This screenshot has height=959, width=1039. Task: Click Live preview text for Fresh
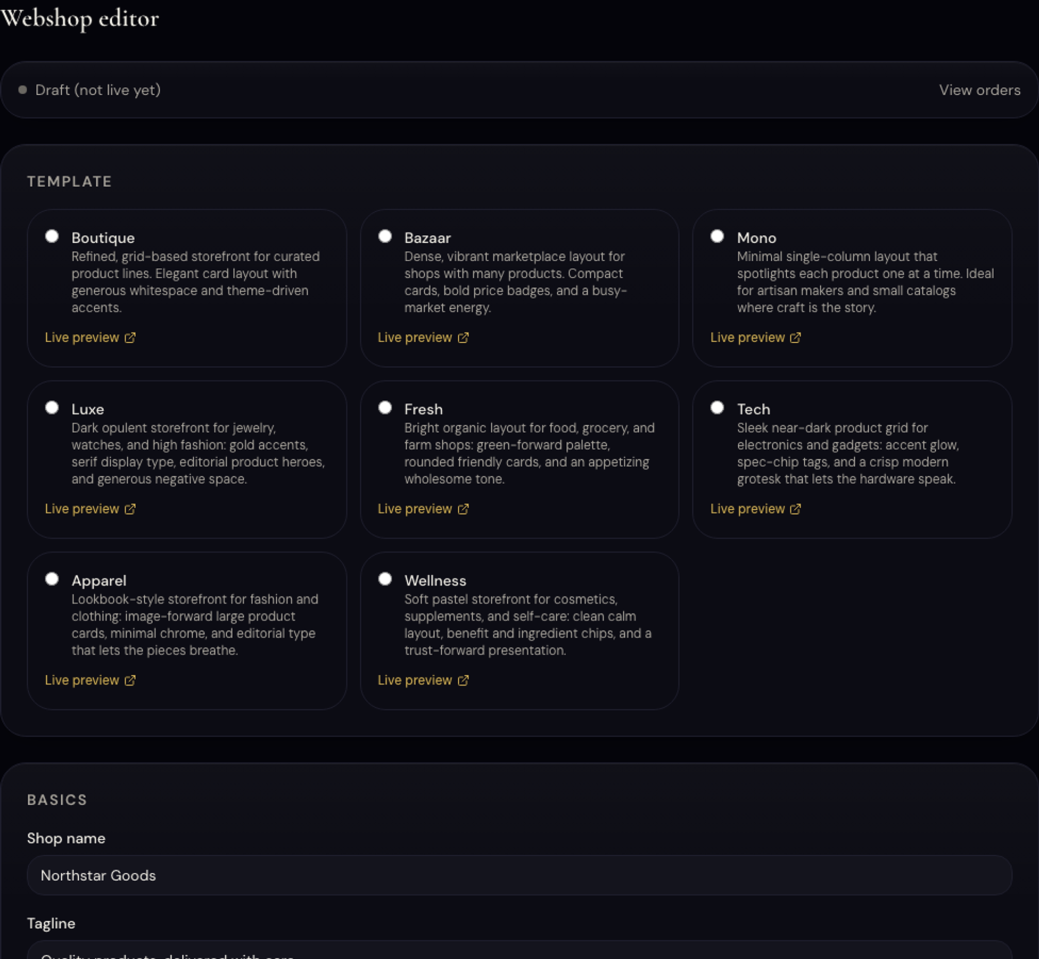tap(415, 509)
